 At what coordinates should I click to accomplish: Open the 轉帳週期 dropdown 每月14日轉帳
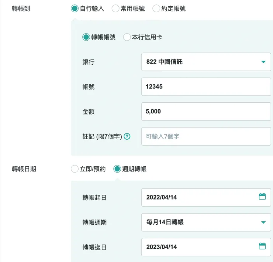tap(206, 222)
